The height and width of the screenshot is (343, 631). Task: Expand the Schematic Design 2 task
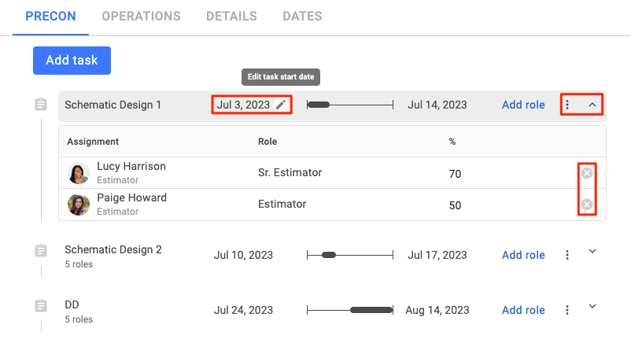592,251
